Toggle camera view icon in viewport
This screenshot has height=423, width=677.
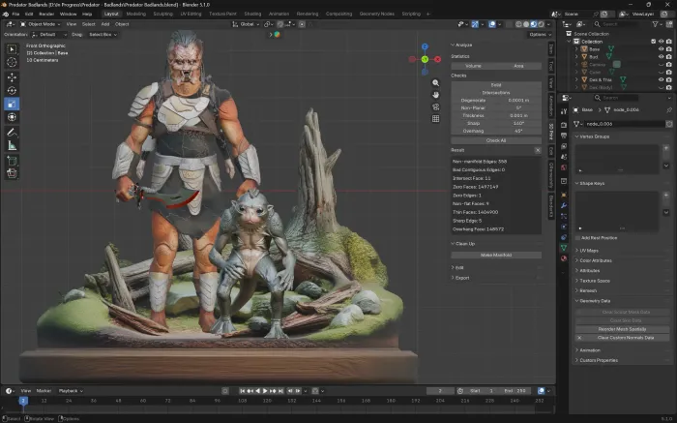(435, 106)
